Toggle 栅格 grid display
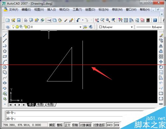166x129 pixels. pyautogui.click(x=59, y=125)
